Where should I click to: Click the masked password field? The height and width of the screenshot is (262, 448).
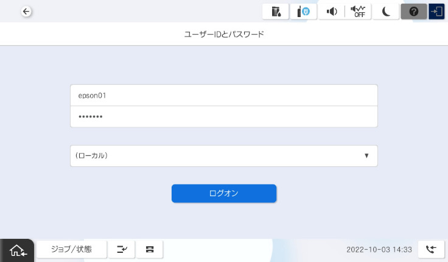click(224, 116)
